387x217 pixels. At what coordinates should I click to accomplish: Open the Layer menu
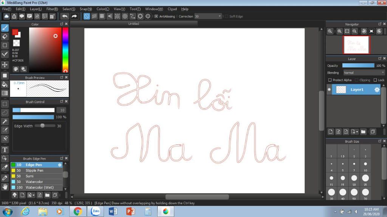point(36,9)
